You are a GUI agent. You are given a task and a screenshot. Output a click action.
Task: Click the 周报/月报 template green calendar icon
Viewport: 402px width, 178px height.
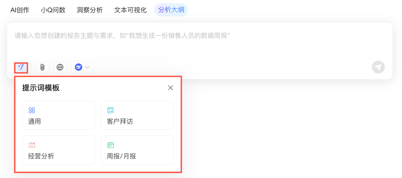tap(111, 145)
